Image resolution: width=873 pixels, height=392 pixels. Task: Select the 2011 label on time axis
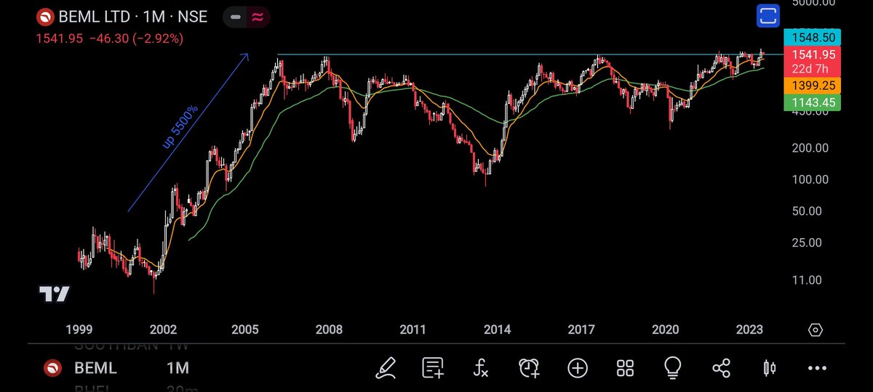coord(412,330)
